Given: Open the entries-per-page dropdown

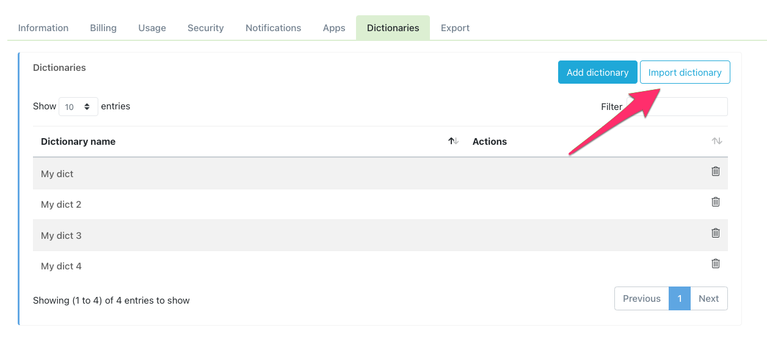Looking at the screenshot, I should click(78, 107).
